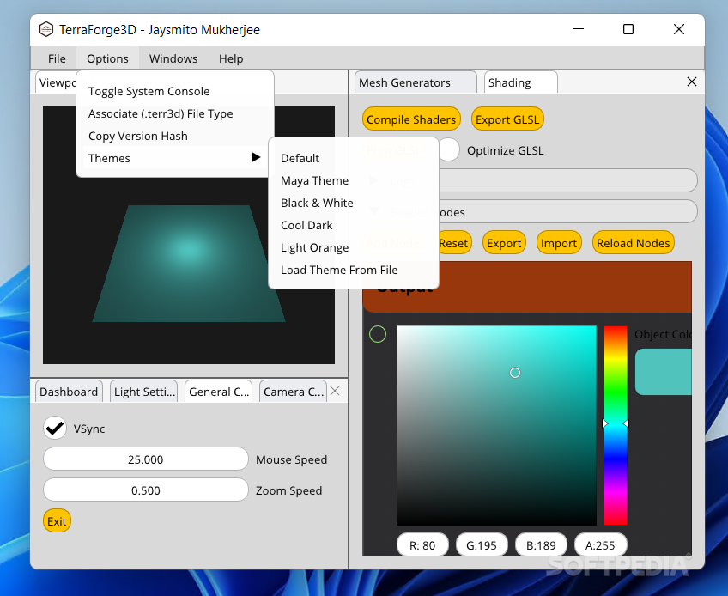The image size is (728, 596).
Task: Click the Compile Shaders button
Action: pyautogui.click(x=411, y=119)
